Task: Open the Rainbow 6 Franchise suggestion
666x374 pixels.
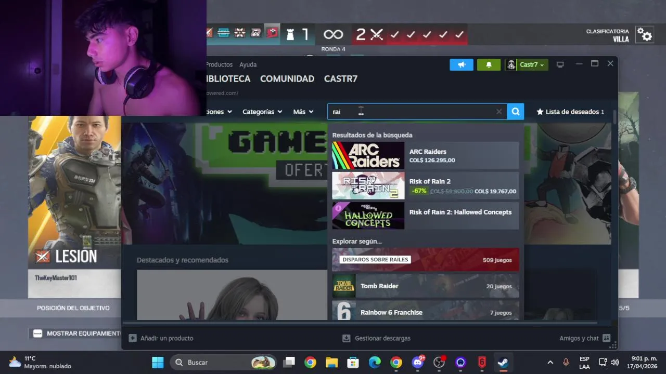Action: pos(426,311)
